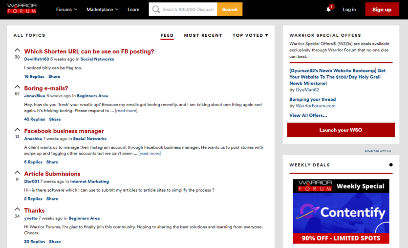Open the notifications bell icon
This screenshot has width=408, height=248.
[x=328, y=10]
